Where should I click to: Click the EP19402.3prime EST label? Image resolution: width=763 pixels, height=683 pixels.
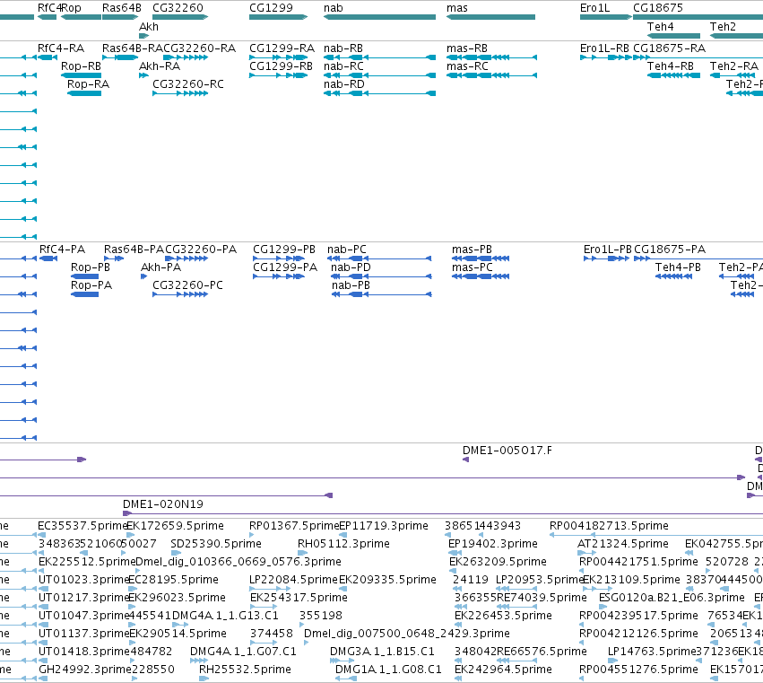pos(493,544)
